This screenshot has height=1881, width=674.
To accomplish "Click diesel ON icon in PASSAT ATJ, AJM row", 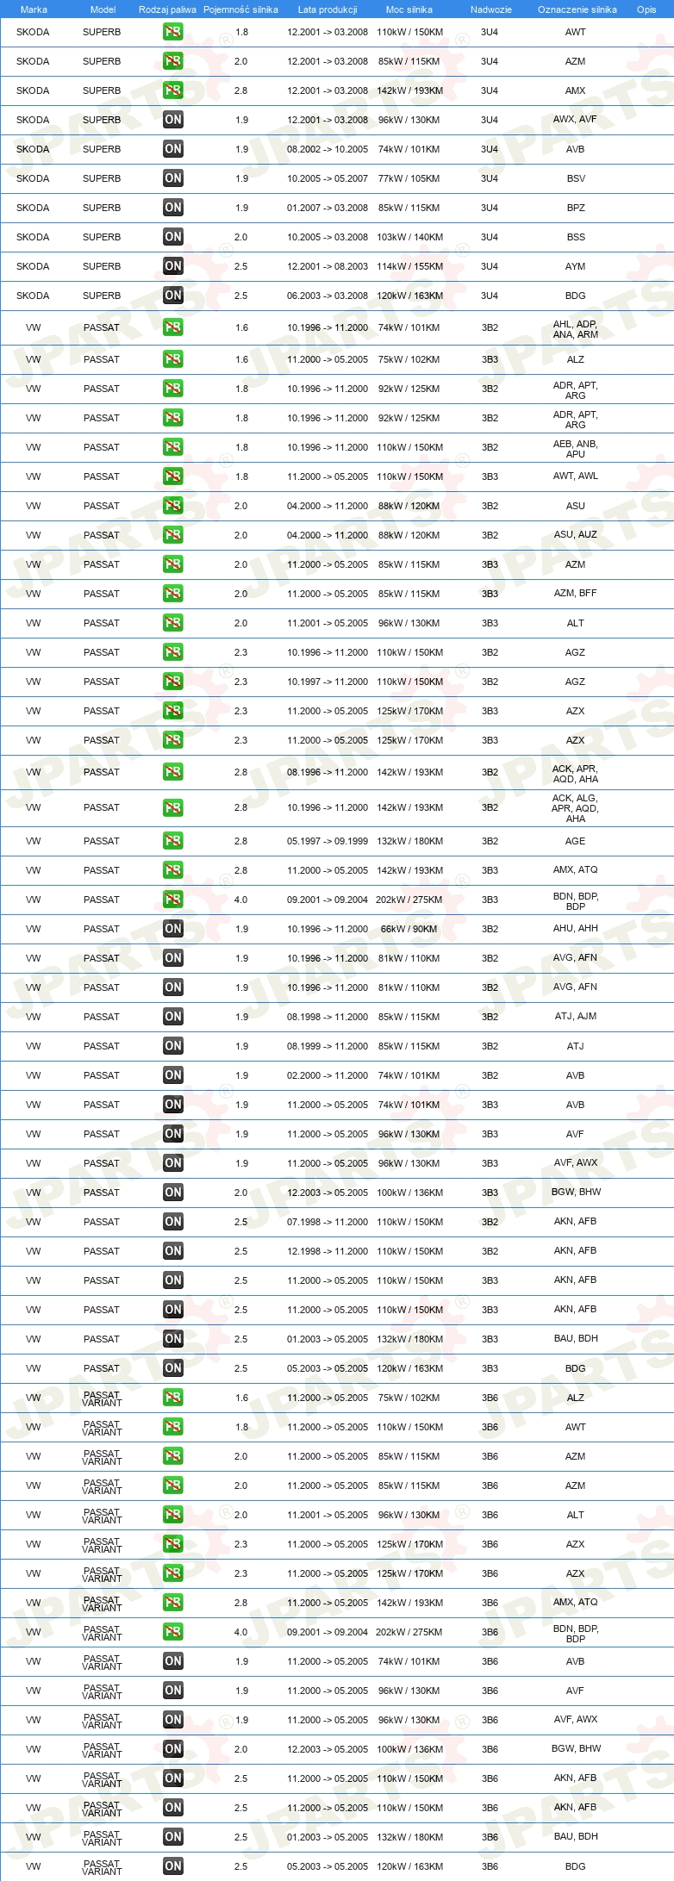I will click(173, 1017).
